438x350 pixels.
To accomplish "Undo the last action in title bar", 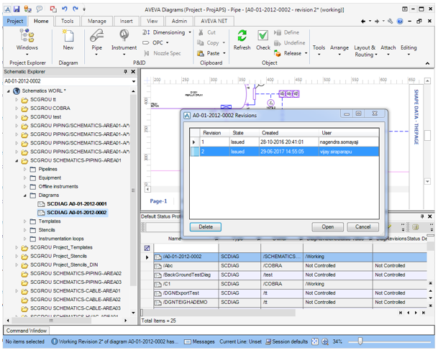I will pyautogui.click(x=65, y=9).
